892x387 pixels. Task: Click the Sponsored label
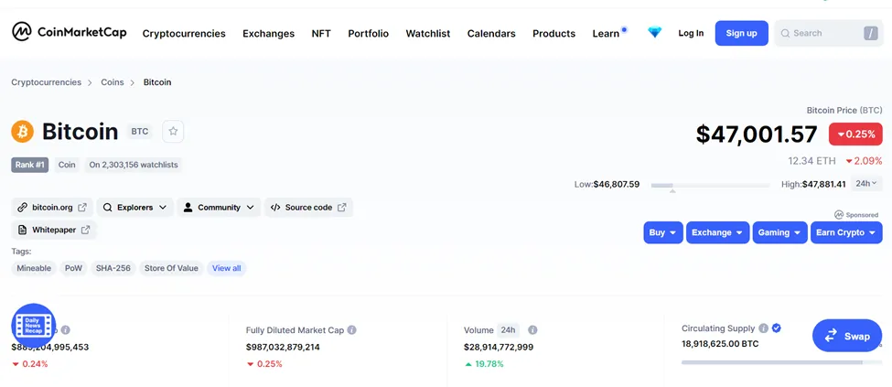pos(856,215)
